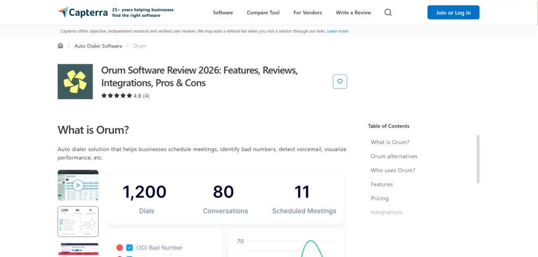Open the Compare Tool menu item
Viewport: 538px width, 257px height.
point(263,13)
